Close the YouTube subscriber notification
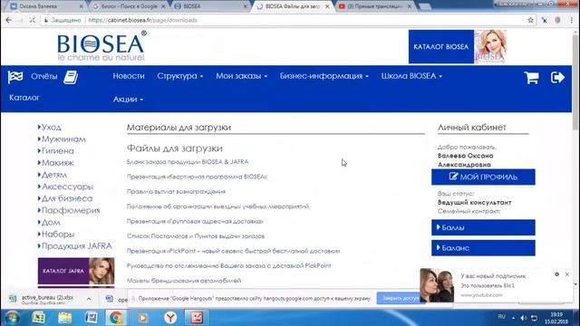The image size is (580, 326). coord(567,274)
